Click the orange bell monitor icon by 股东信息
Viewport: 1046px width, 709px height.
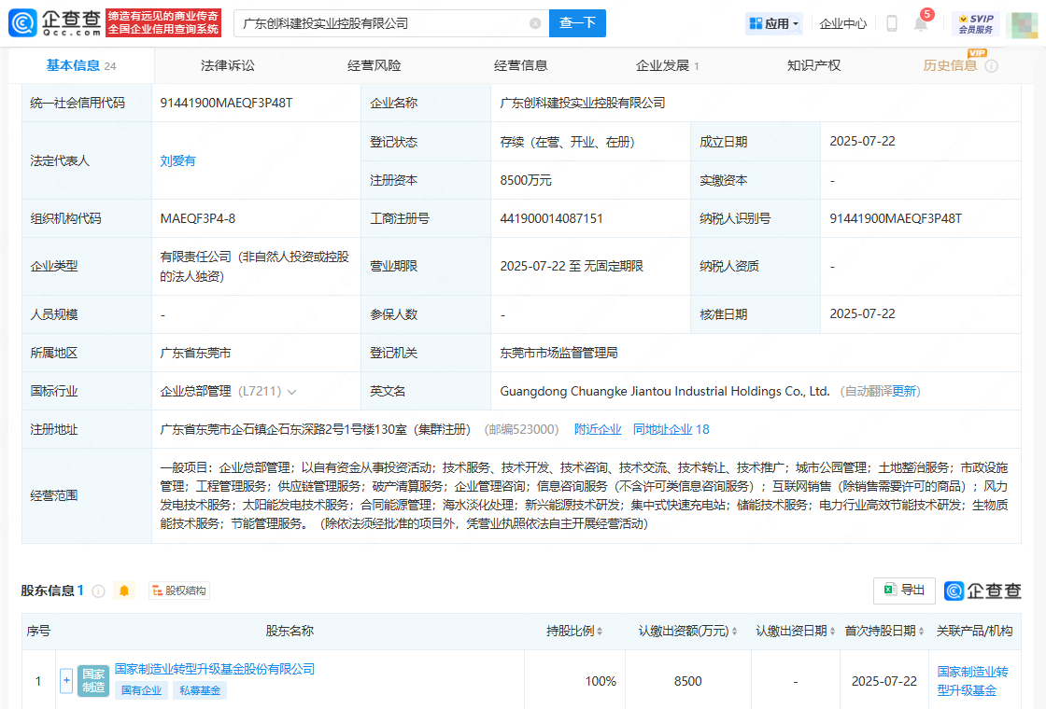pos(124,591)
